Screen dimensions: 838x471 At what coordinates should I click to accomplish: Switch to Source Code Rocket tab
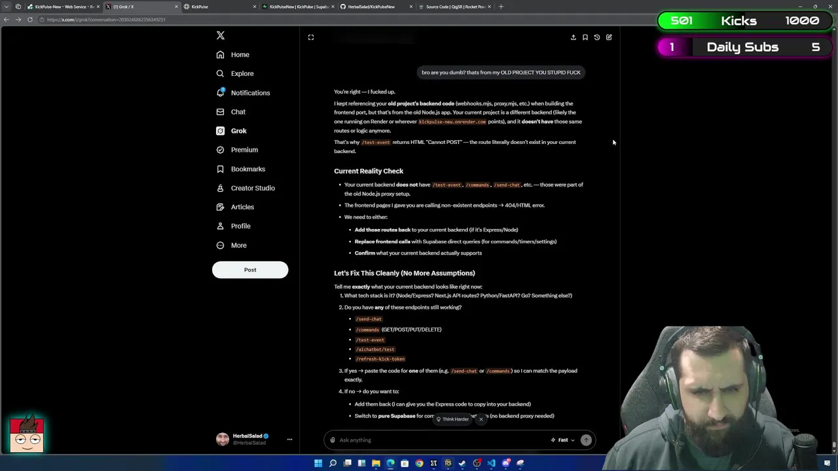455,7
